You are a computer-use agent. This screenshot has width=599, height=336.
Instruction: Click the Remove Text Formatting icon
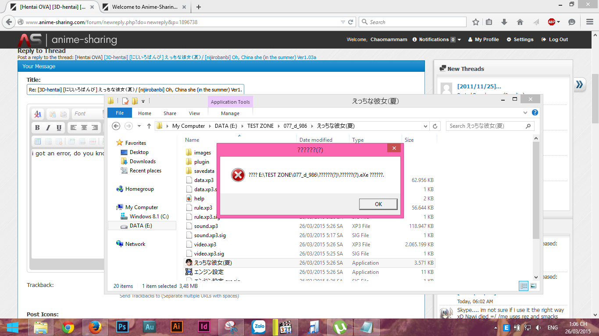(38, 114)
